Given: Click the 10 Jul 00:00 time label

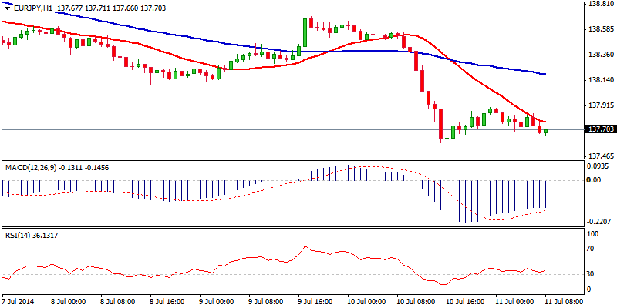Looking at the screenshot, I should click(366, 302).
